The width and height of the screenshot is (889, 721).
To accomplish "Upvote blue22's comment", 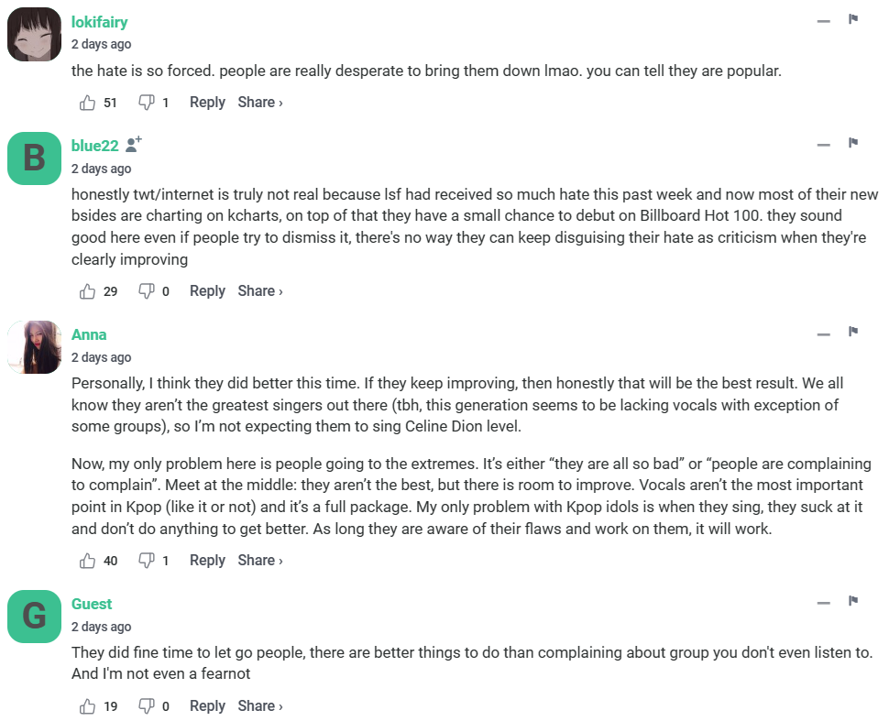I will (88, 291).
